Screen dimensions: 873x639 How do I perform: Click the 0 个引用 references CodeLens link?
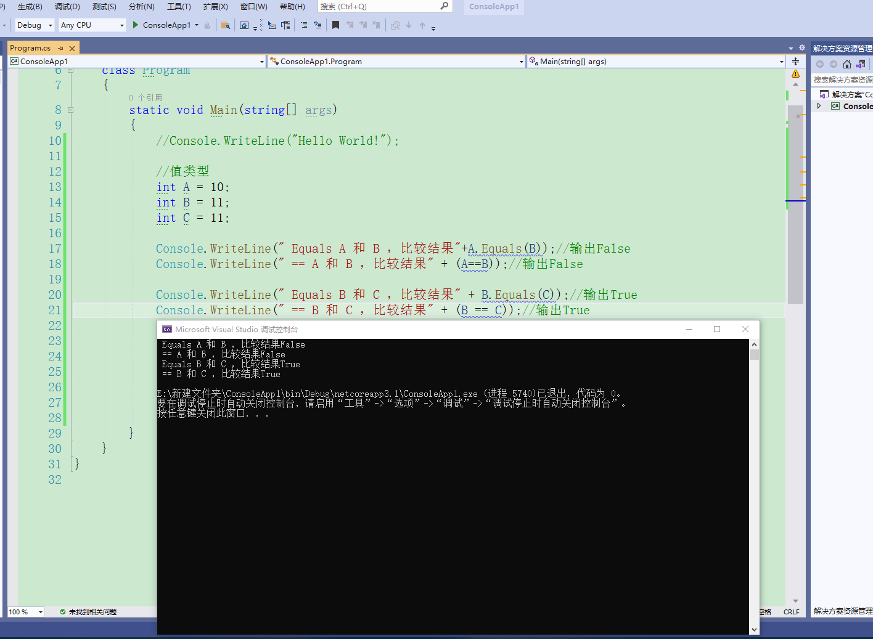[x=145, y=97]
